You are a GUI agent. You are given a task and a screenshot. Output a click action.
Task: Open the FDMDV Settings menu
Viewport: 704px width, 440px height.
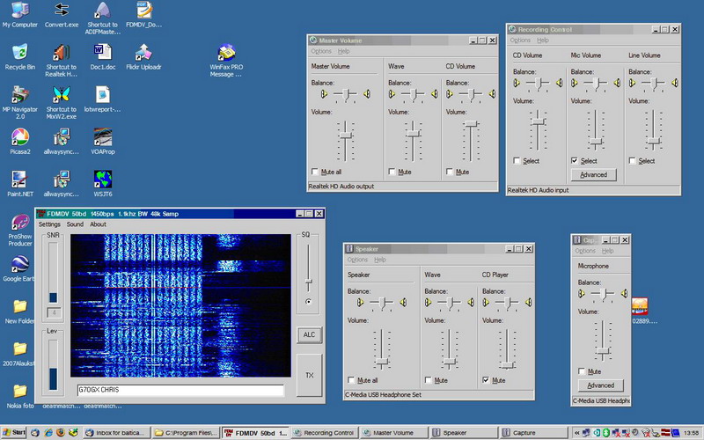(49, 224)
